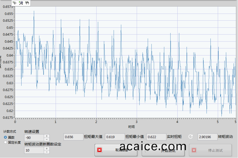This screenshot has height=158, width=238.
Task: Click the X icon on 停止测试 button
Action: (x=194, y=150)
